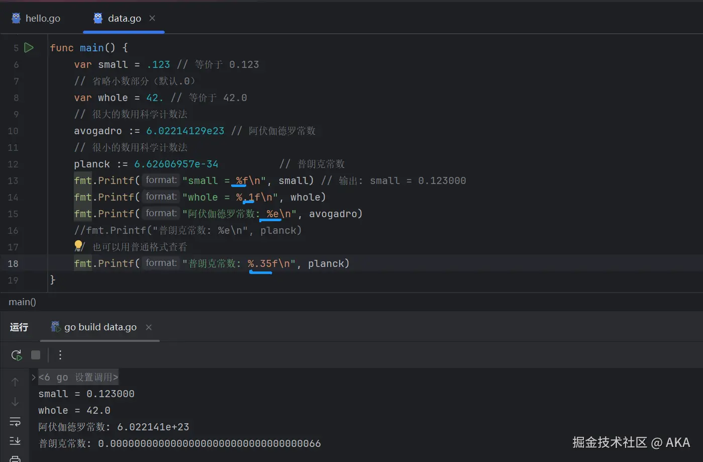
Task: Navigate up the stack trace arrow
Action: point(15,382)
